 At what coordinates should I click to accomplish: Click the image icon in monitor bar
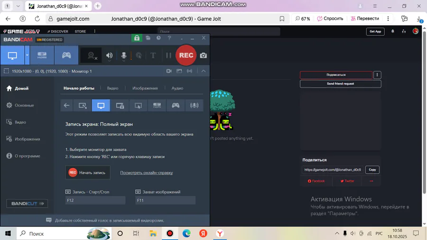[x=179, y=71]
